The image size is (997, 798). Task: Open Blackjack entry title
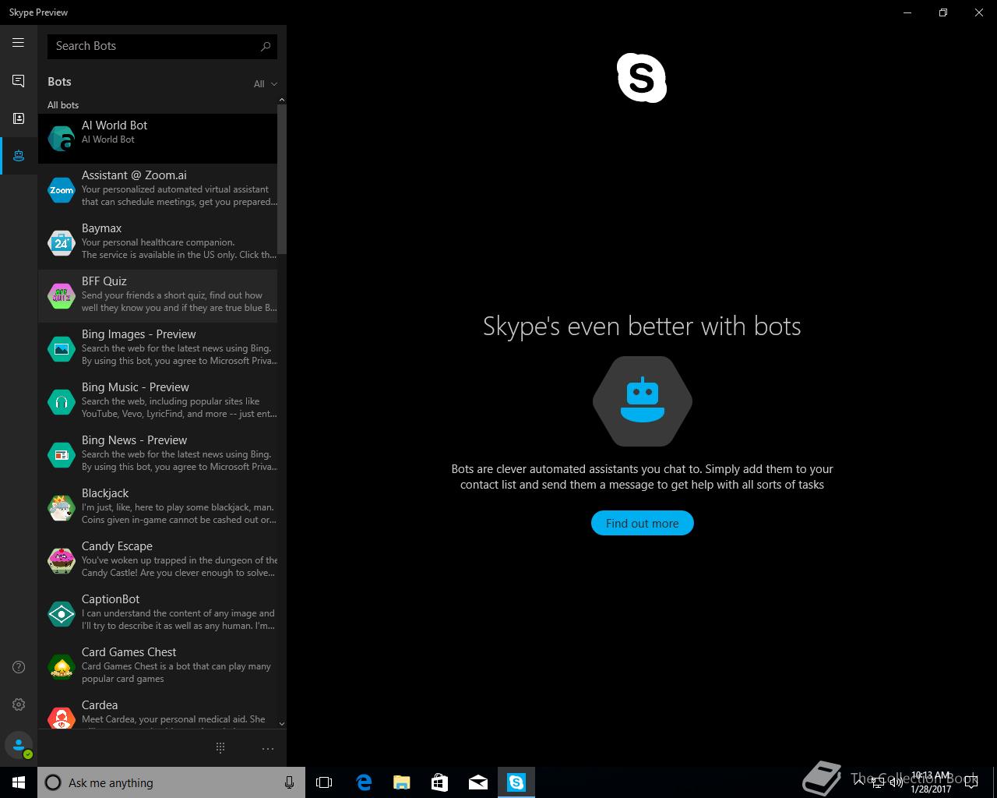[x=105, y=493]
